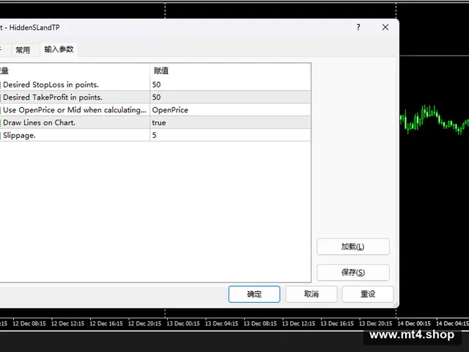
Task: Click the 重设 reset button
Action: (x=368, y=294)
